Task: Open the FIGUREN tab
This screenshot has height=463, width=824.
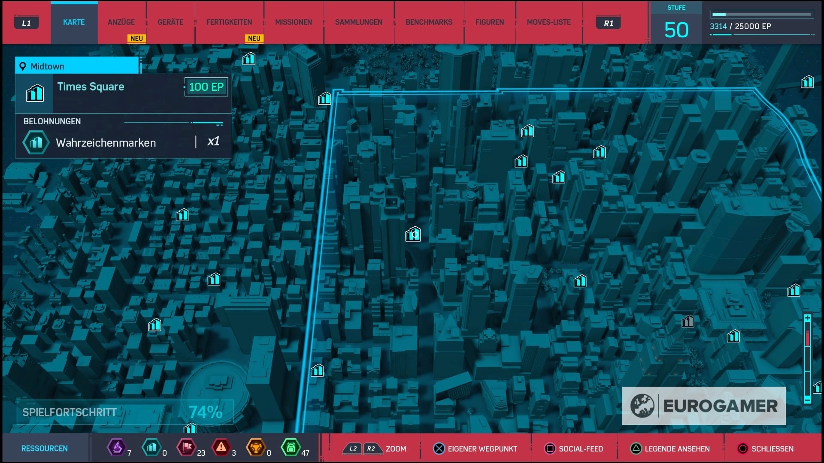Action: click(x=490, y=22)
